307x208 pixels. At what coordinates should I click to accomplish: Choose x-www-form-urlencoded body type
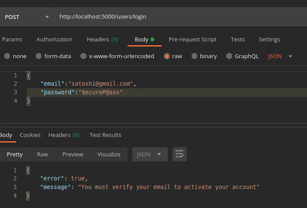tap(83, 56)
